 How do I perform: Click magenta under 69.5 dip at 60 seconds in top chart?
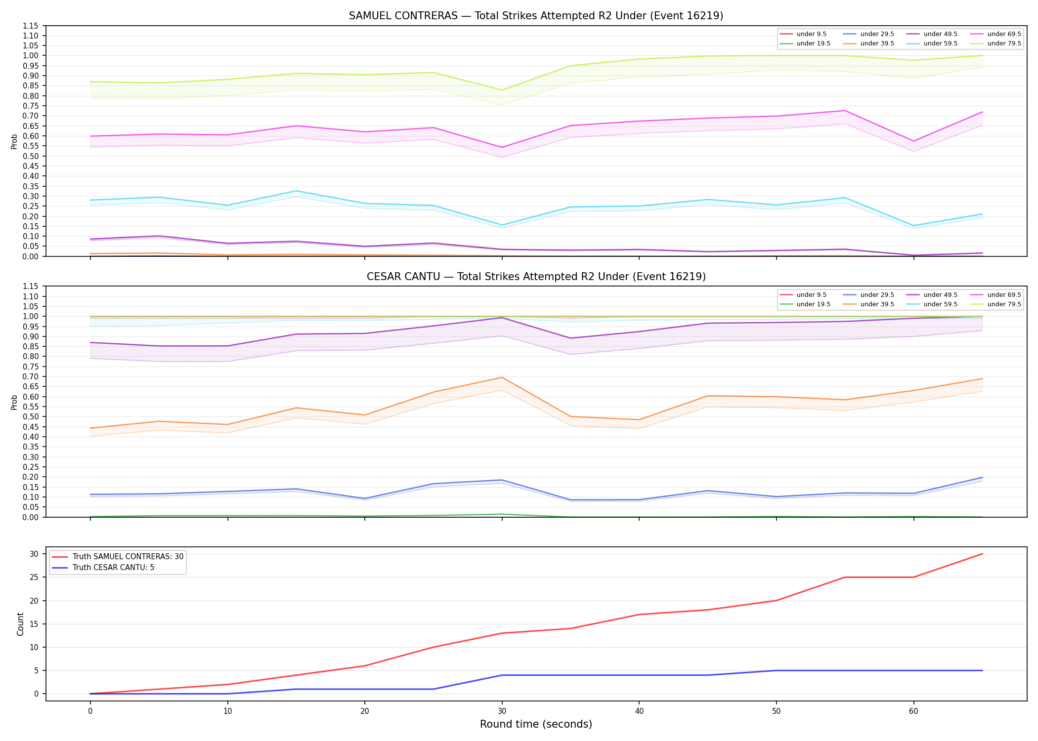tap(913, 141)
